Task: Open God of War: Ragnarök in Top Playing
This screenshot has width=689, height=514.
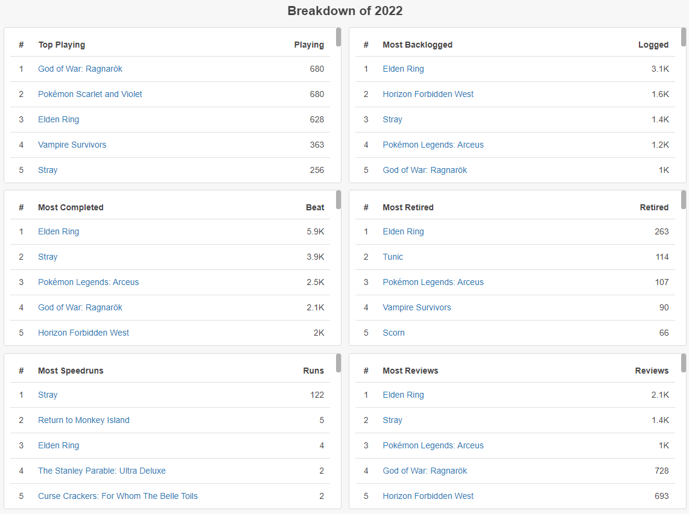Action: point(80,69)
